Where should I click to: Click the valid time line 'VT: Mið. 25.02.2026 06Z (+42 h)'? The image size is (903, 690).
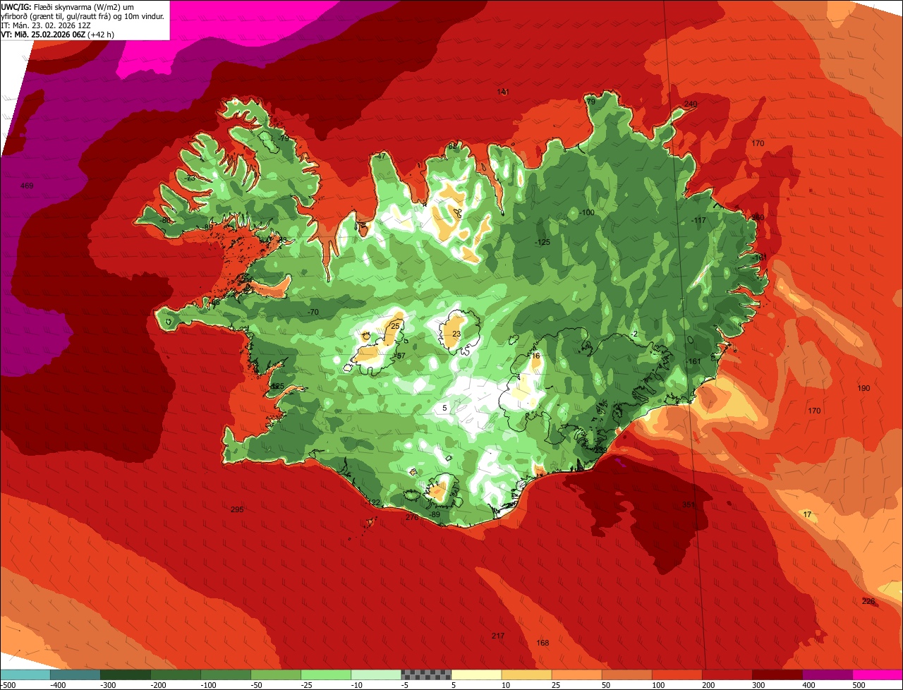pyautogui.click(x=57, y=34)
